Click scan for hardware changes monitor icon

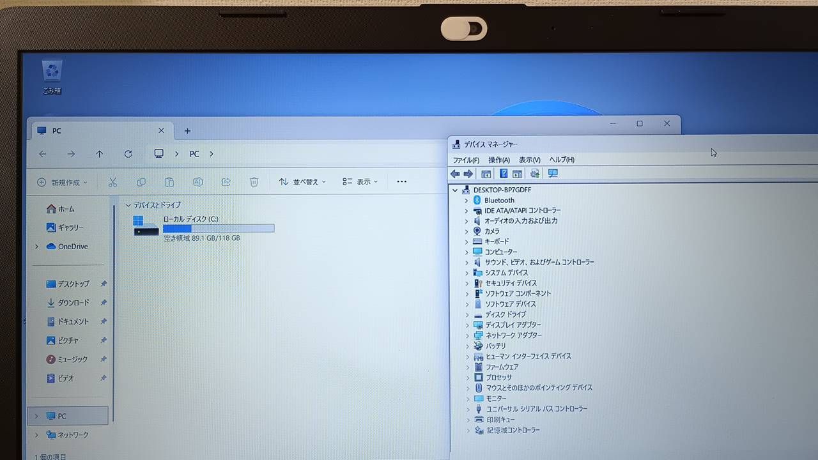click(553, 174)
